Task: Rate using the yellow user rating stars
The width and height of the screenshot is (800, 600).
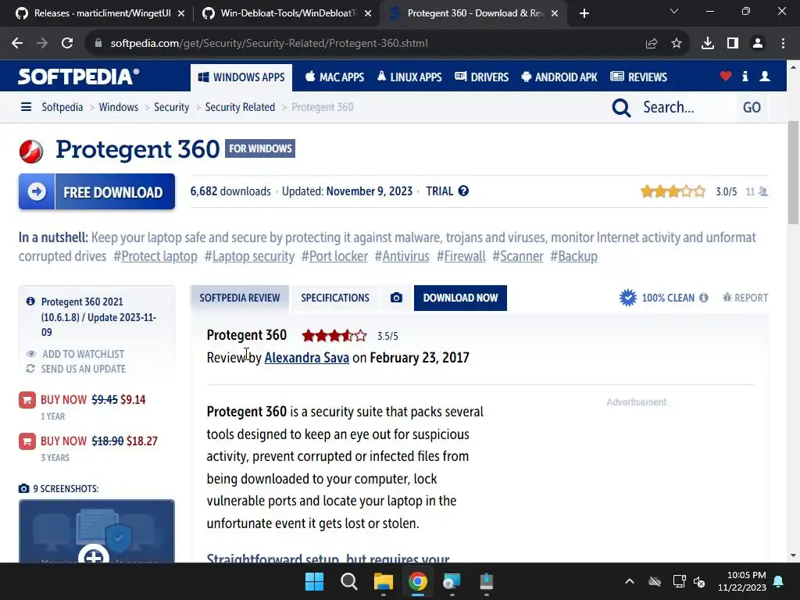Action: click(673, 192)
